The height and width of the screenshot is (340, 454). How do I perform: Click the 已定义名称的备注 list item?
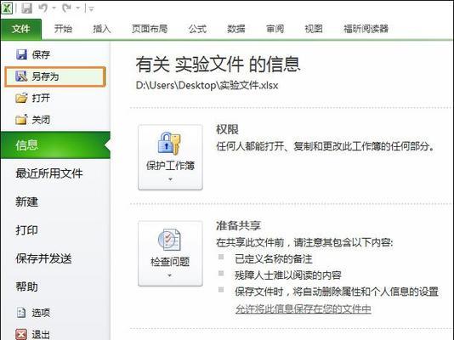274,258
